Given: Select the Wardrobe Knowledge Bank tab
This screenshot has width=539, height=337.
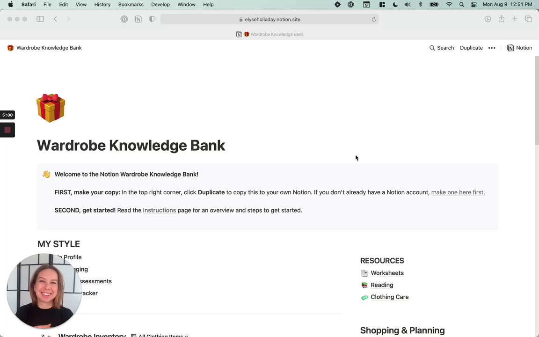Looking at the screenshot, I should click(x=269, y=34).
